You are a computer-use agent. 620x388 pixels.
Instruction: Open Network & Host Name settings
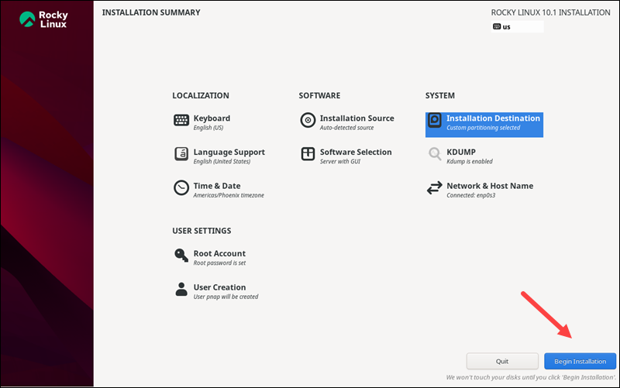(x=490, y=186)
